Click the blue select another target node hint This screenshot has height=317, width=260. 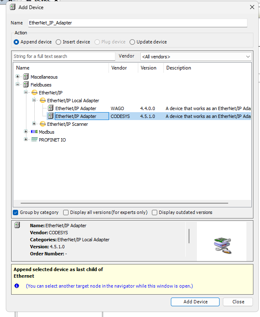tap(109, 286)
